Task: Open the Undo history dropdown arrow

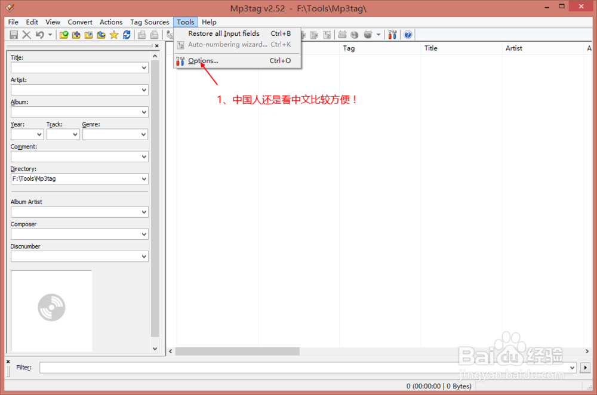Action: point(50,35)
